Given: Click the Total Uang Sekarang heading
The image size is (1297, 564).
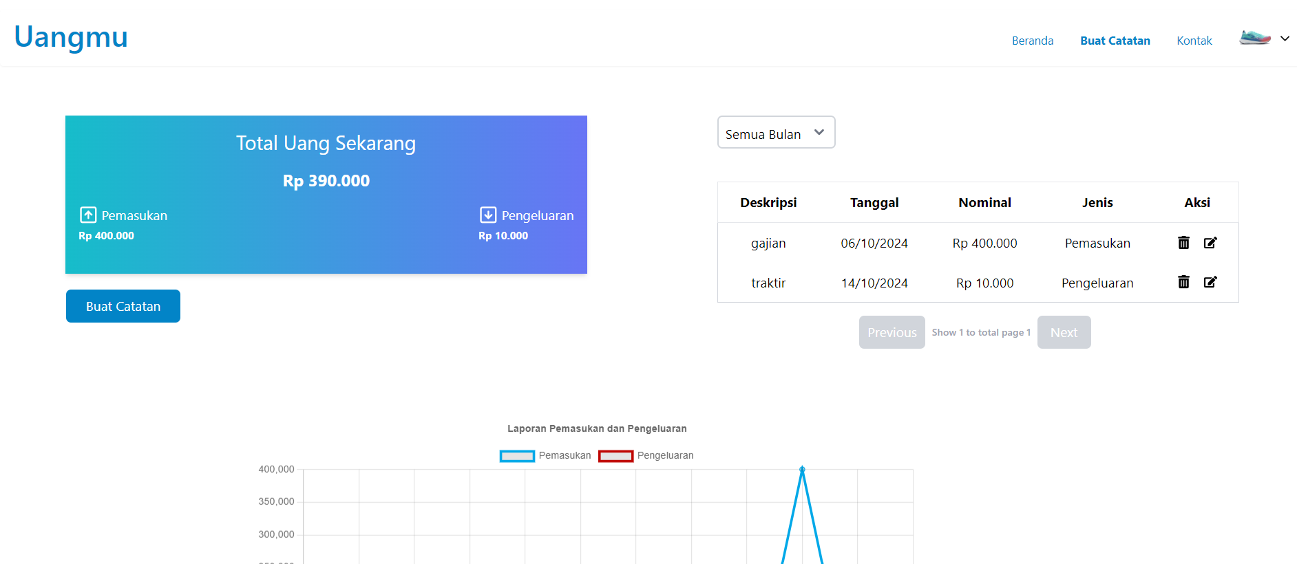Looking at the screenshot, I should click(x=326, y=143).
